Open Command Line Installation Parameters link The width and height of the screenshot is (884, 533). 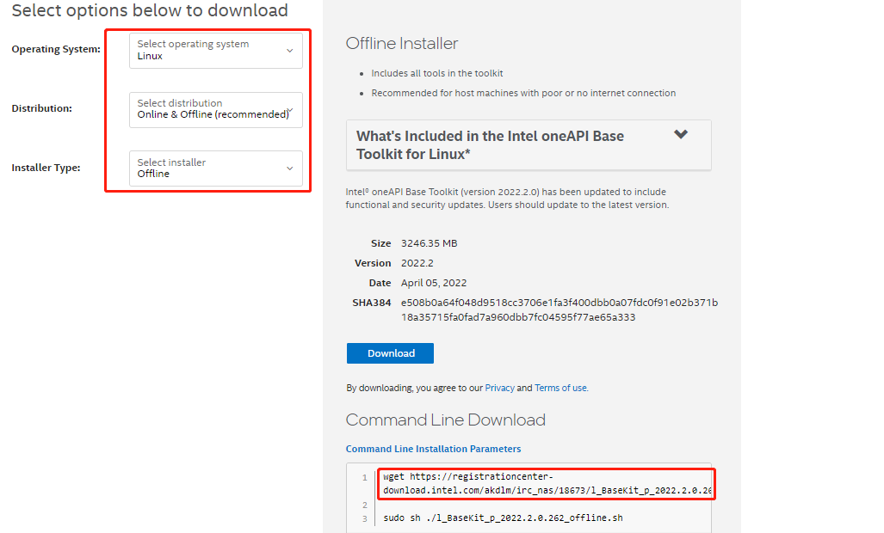pos(433,449)
